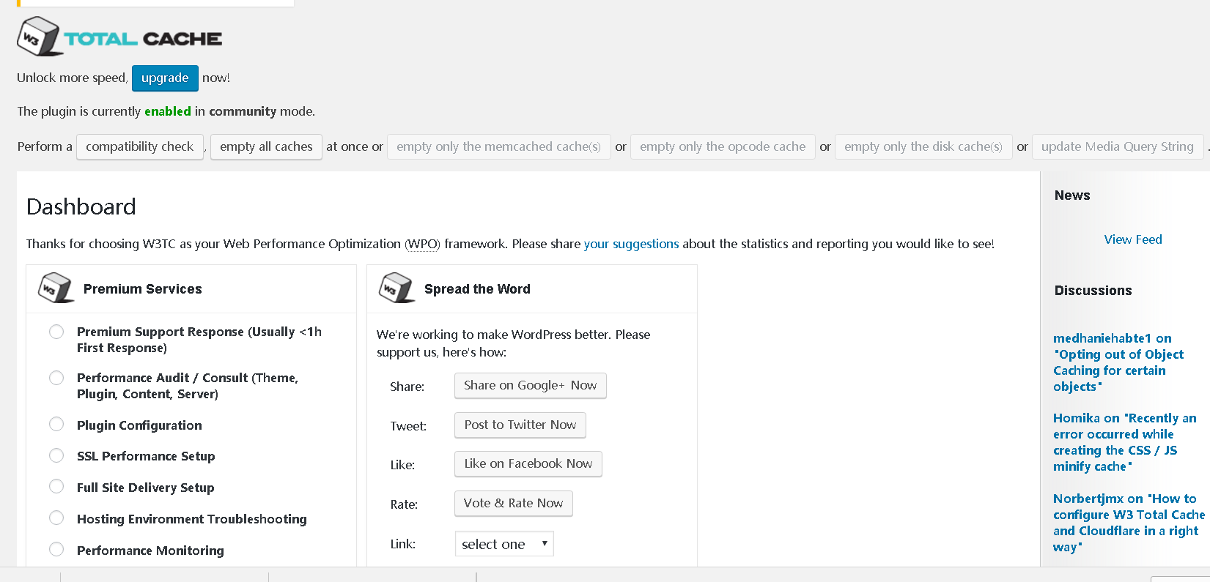Click Like on Facebook Now button
The width and height of the screenshot is (1210, 582).
(528, 463)
